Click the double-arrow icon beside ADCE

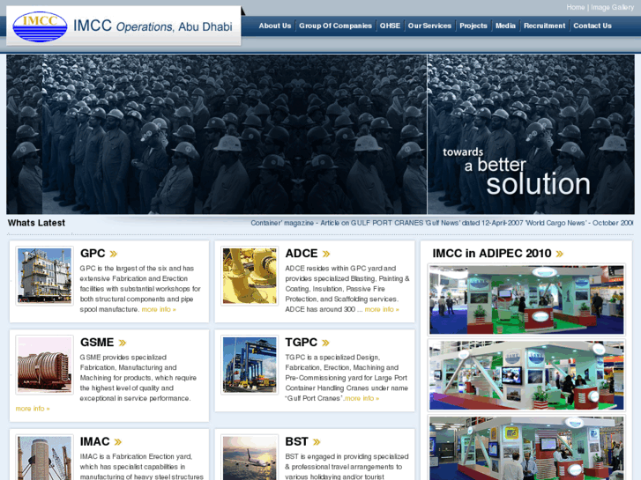click(326, 254)
